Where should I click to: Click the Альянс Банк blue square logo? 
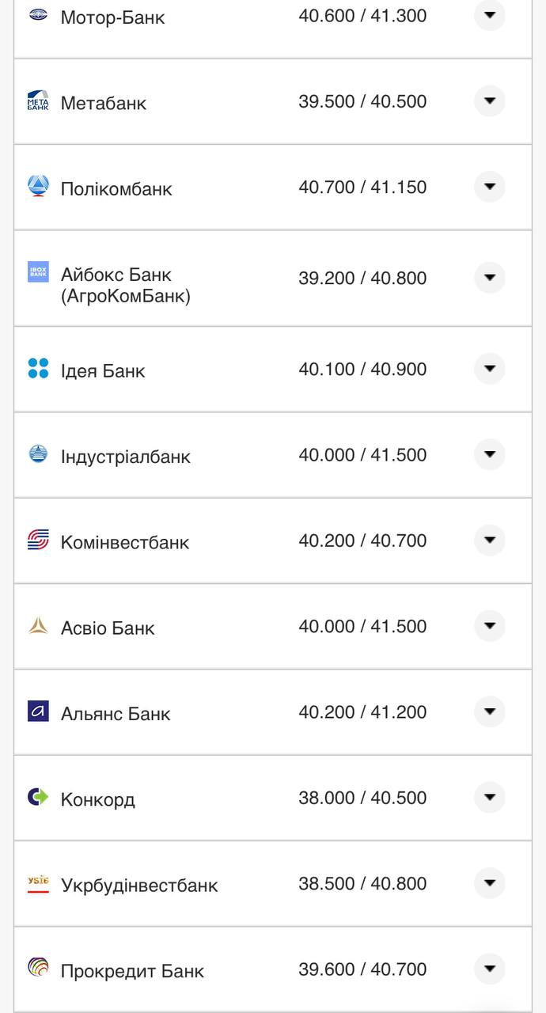38,711
